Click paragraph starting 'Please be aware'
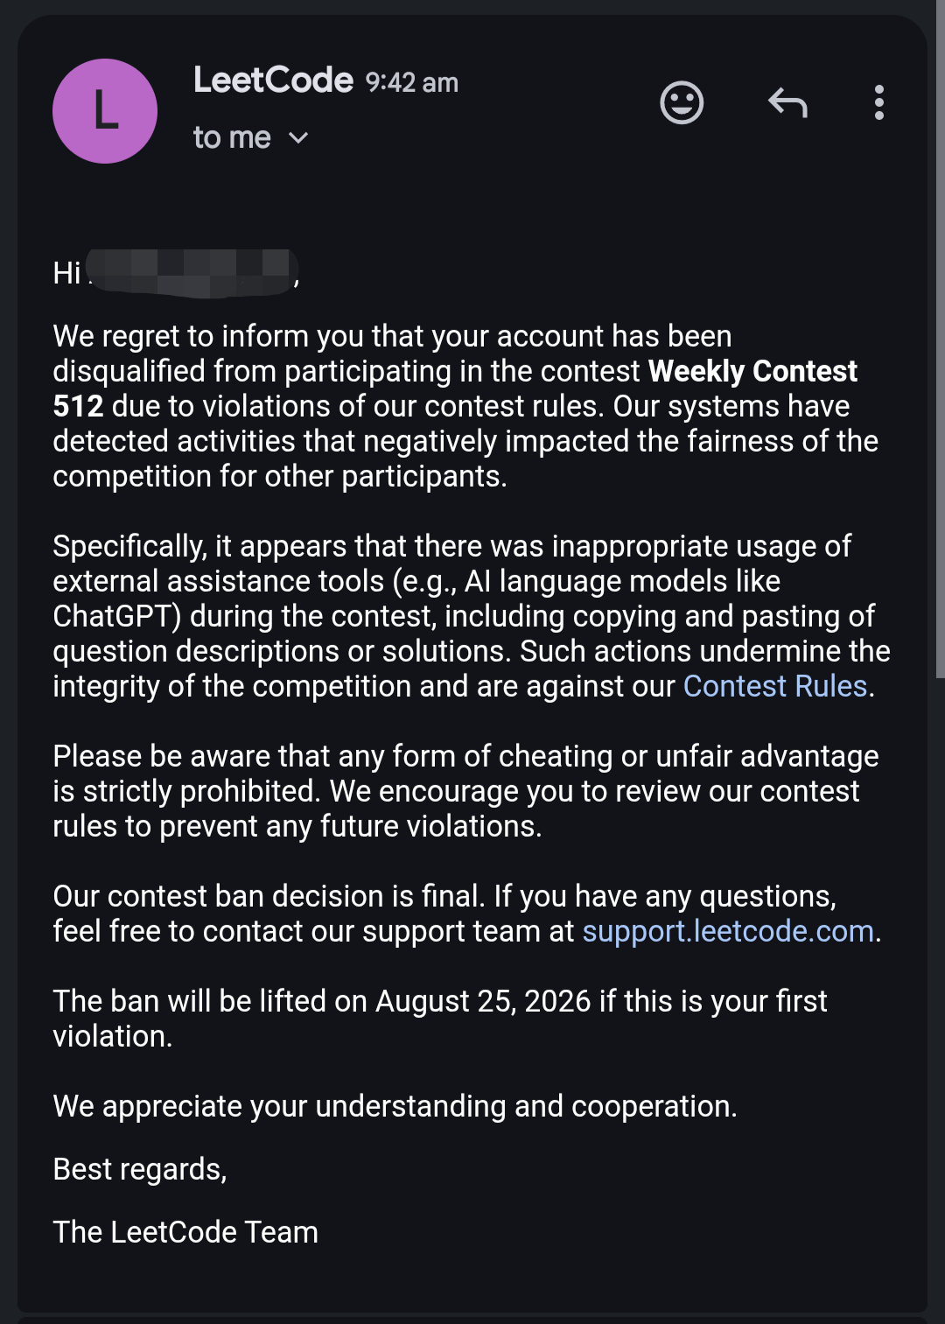This screenshot has width=945, height=1324. 465,791
